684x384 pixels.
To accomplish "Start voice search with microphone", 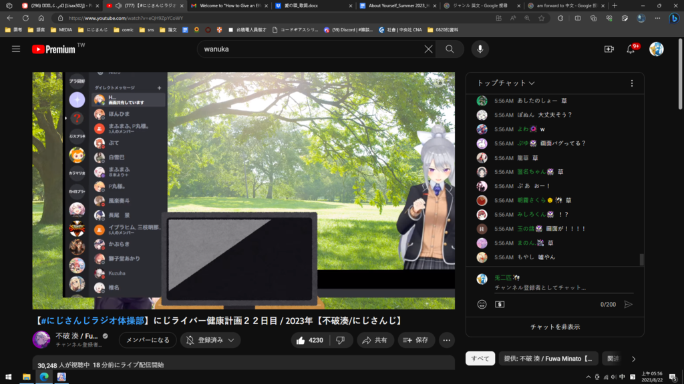I will coord(480,49).
